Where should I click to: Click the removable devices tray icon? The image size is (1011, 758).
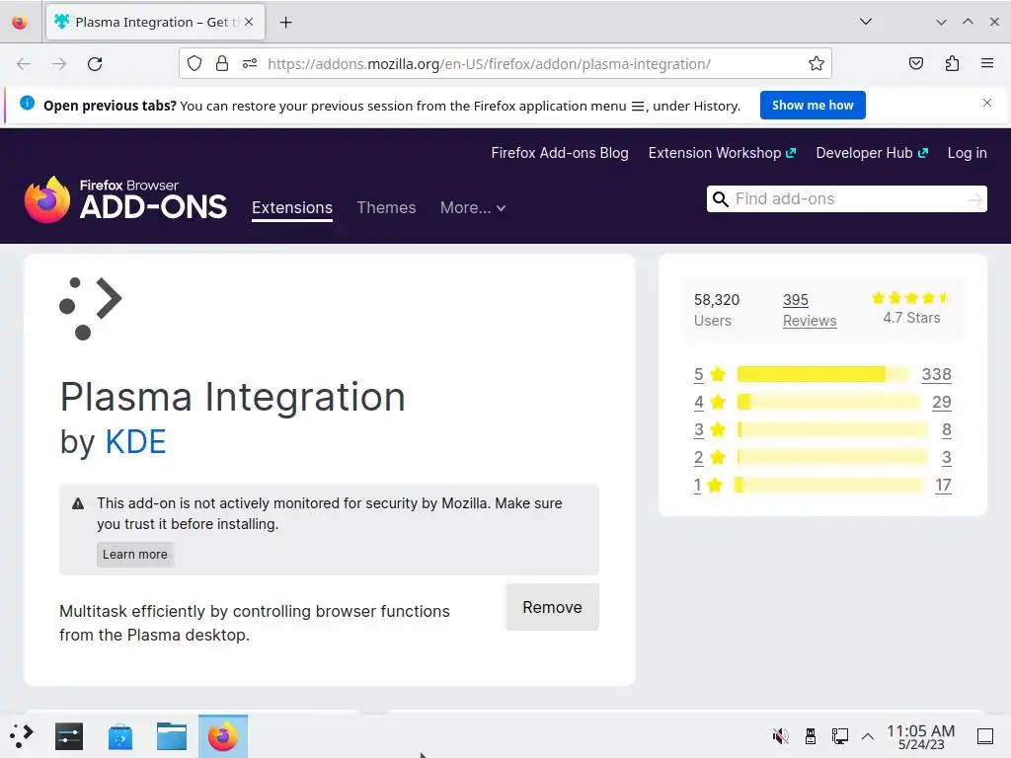coord(811,735)
